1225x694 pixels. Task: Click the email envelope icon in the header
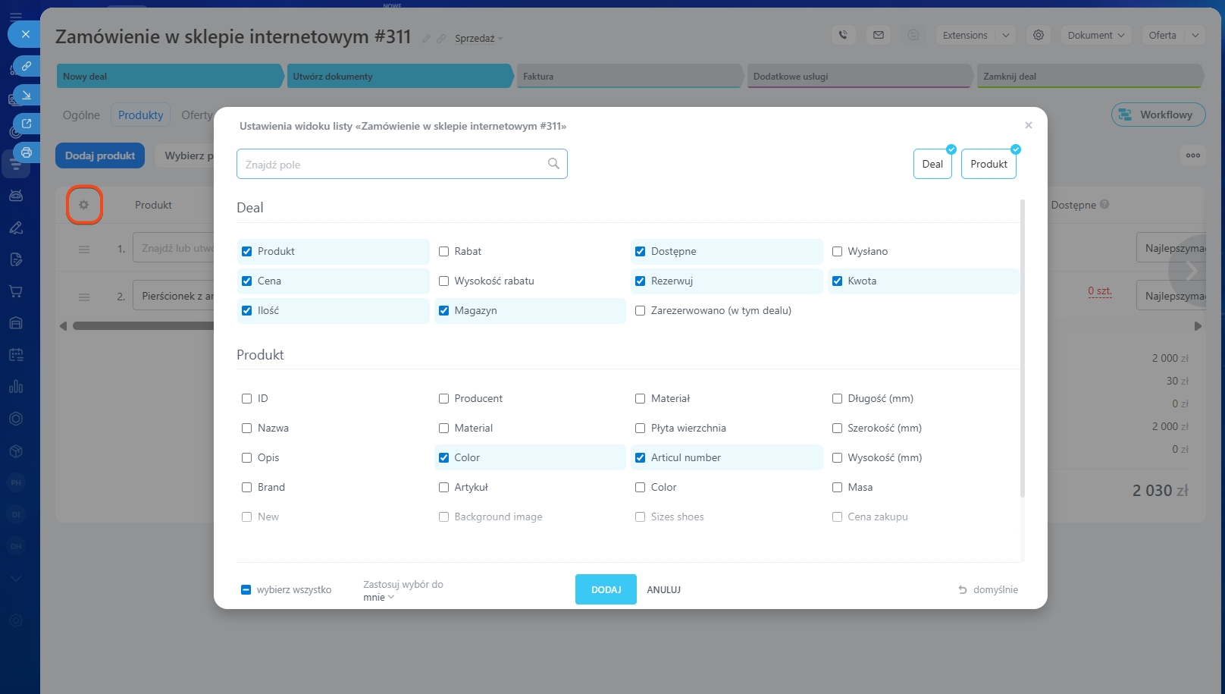point(879,35)
